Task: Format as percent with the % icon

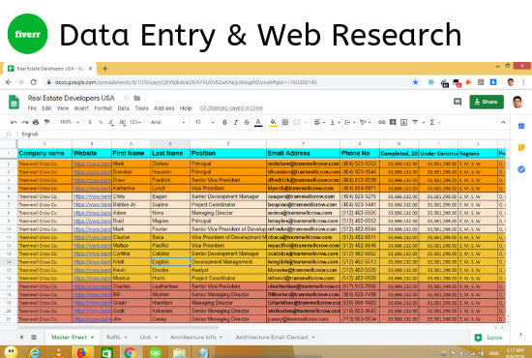Action: pyautogui.click(x=101, y=122)
